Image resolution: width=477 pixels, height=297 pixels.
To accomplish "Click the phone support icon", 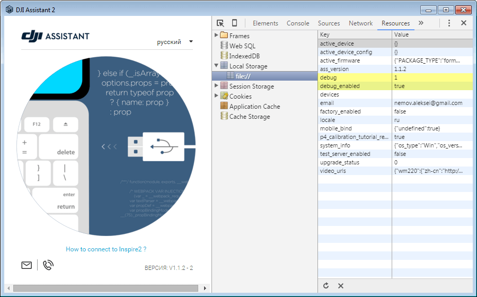I will [x=48, y=265].
